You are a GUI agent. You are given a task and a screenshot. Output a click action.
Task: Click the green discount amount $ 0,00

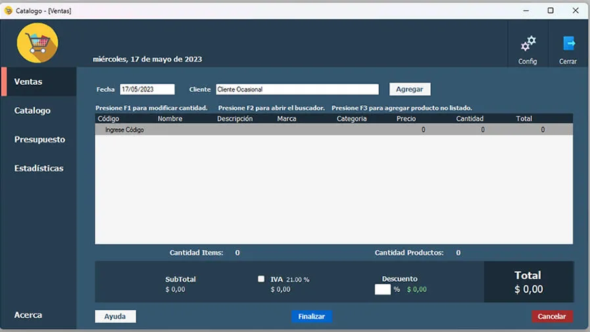point(416,289)
